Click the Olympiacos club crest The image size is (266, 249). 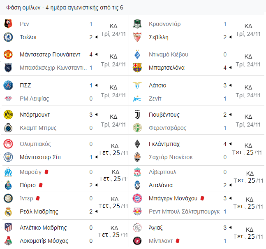[8, 144]
